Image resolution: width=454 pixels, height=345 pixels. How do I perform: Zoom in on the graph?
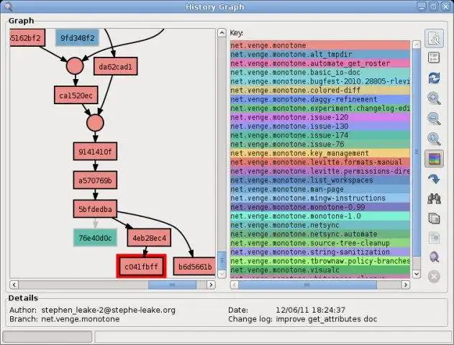[434, 98]
